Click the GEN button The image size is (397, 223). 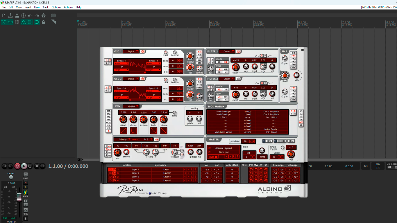pos(291,141)
